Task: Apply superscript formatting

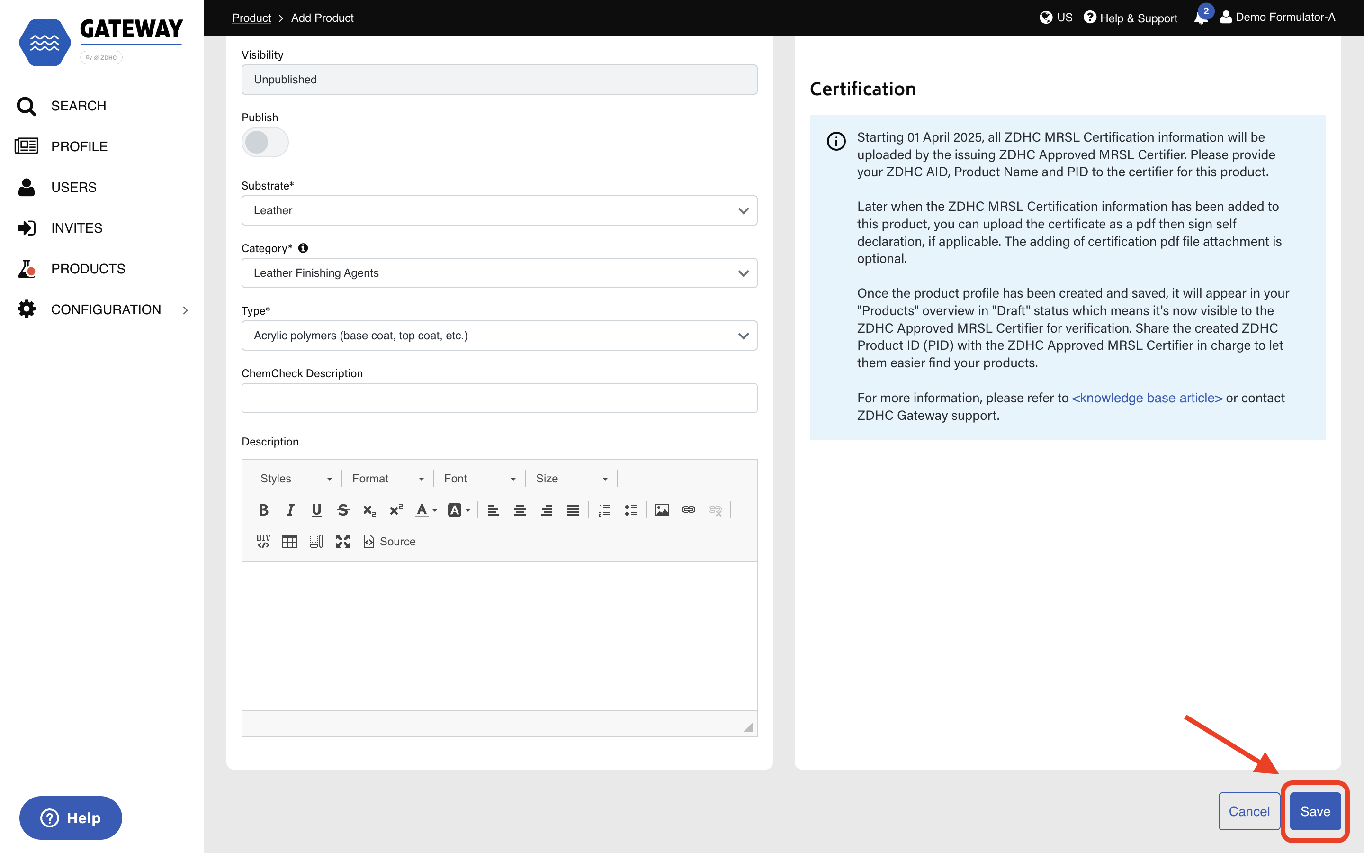Action: [x=396, y=510]
